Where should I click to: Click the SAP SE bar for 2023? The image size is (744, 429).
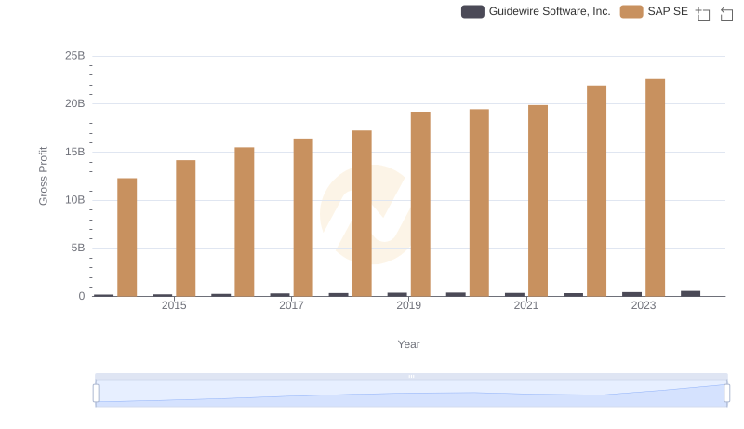pos(656,187)
